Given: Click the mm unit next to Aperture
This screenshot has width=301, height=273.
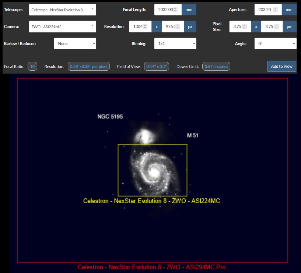Looking at the screenshot, I should tap(289, 10).
